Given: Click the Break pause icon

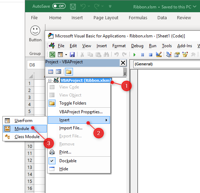Looking at the screenshot, I should 142,55.
